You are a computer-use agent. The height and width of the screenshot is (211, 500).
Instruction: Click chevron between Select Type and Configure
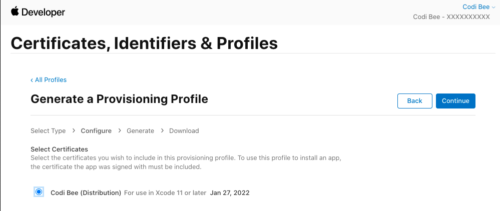click(73, 131)
